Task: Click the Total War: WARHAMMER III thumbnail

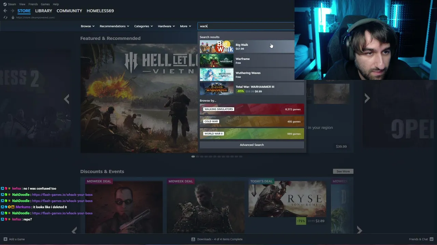Action: tap(216, 88)
